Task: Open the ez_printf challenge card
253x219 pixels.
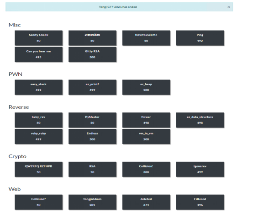Action: 92,87
